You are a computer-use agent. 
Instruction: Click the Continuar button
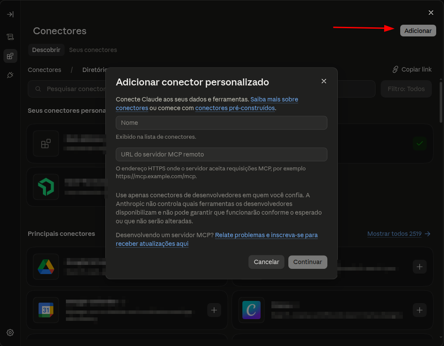click(x=307, y=262)
